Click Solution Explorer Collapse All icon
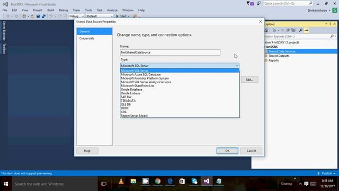339x191 pixels. [288, 30]
